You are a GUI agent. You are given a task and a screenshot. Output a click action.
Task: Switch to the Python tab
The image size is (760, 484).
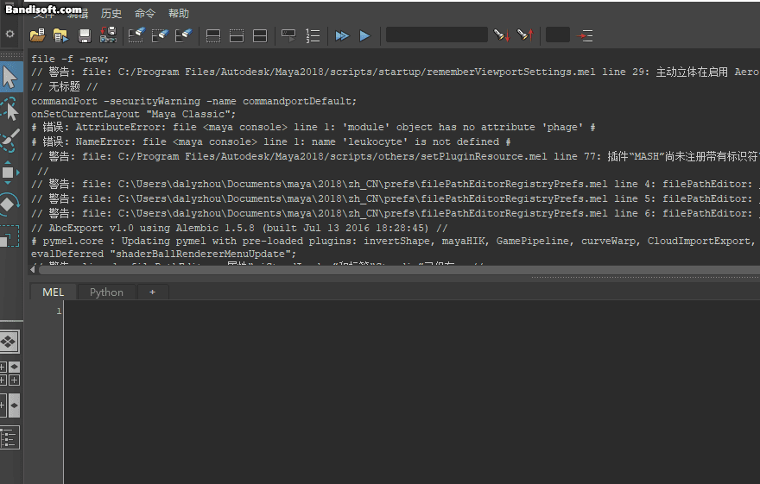(106, 292)
